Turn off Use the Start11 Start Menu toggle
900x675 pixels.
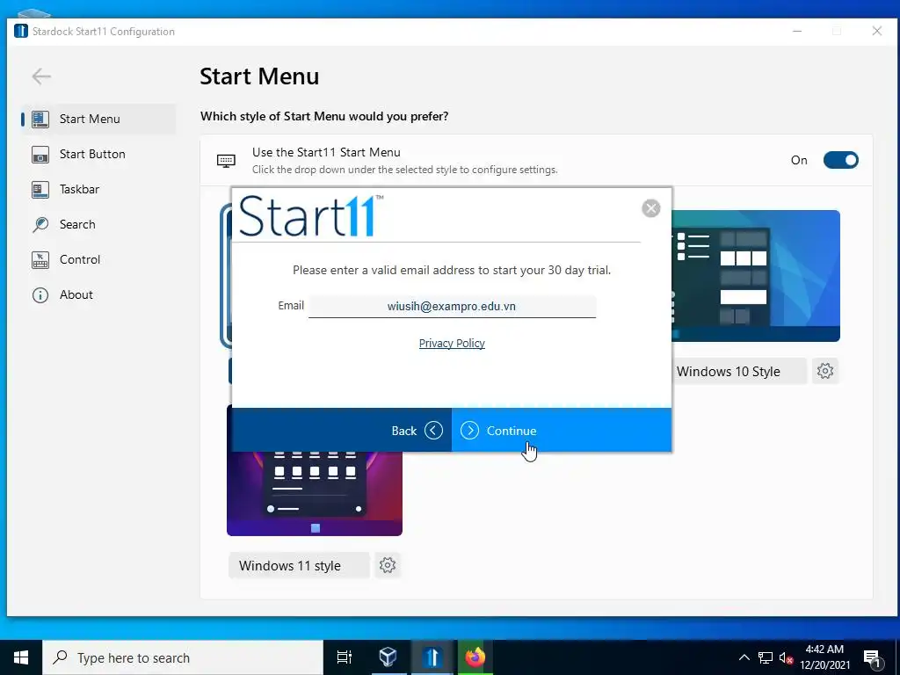(841, 160)
